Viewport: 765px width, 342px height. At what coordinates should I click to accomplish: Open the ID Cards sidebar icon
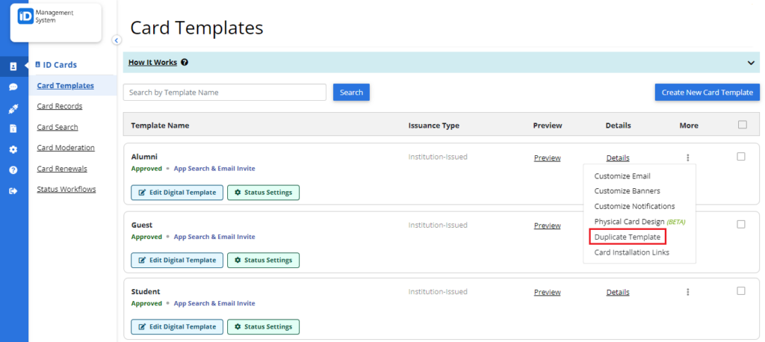(x=13, y=66)
